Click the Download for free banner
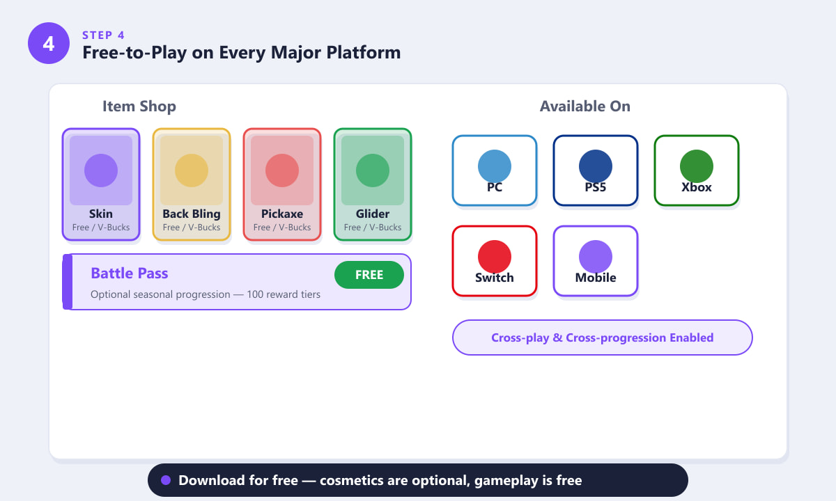 click(418, 480)
